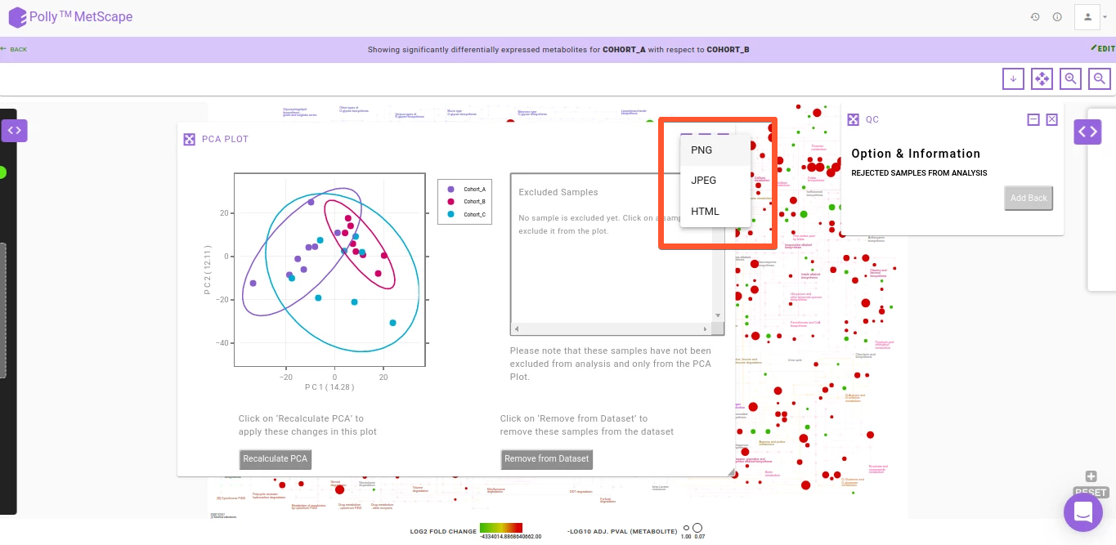Toggle Cohort_A legend entry
1116x545 pixels.
click(x=468, y=190)
